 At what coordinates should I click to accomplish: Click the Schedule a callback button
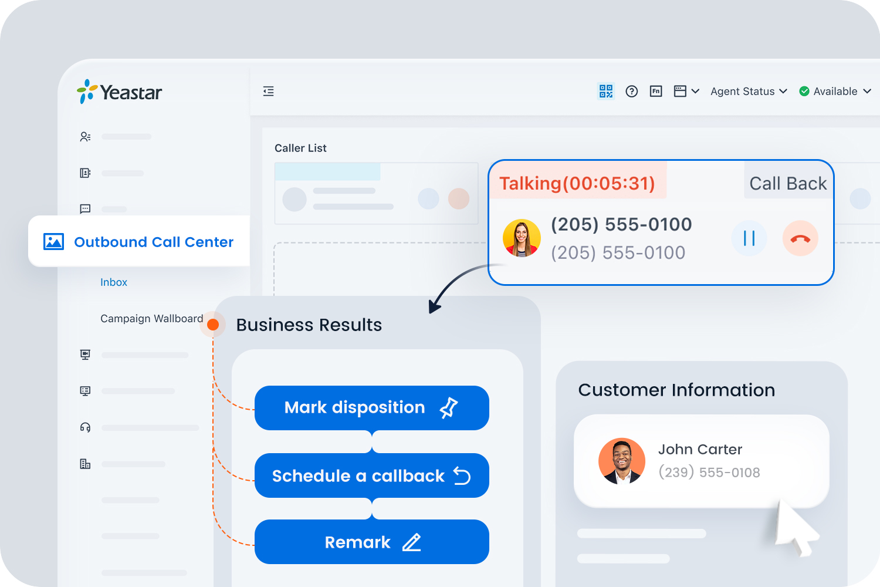point(371,475)
